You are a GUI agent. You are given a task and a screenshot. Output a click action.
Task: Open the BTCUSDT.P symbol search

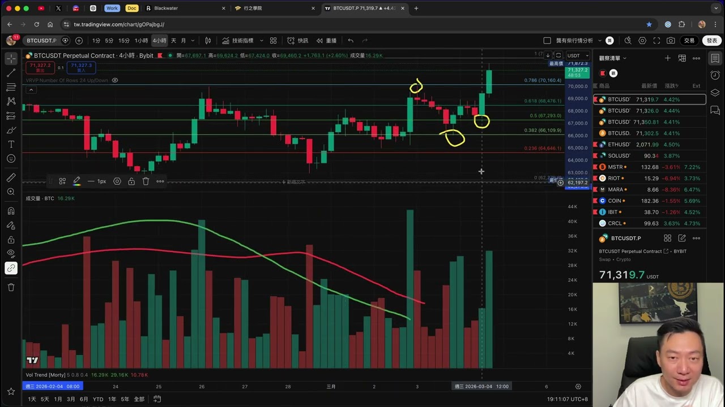[x=41, y=41]
